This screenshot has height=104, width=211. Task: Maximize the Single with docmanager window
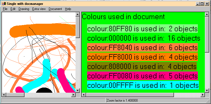[x=202, y=4]
